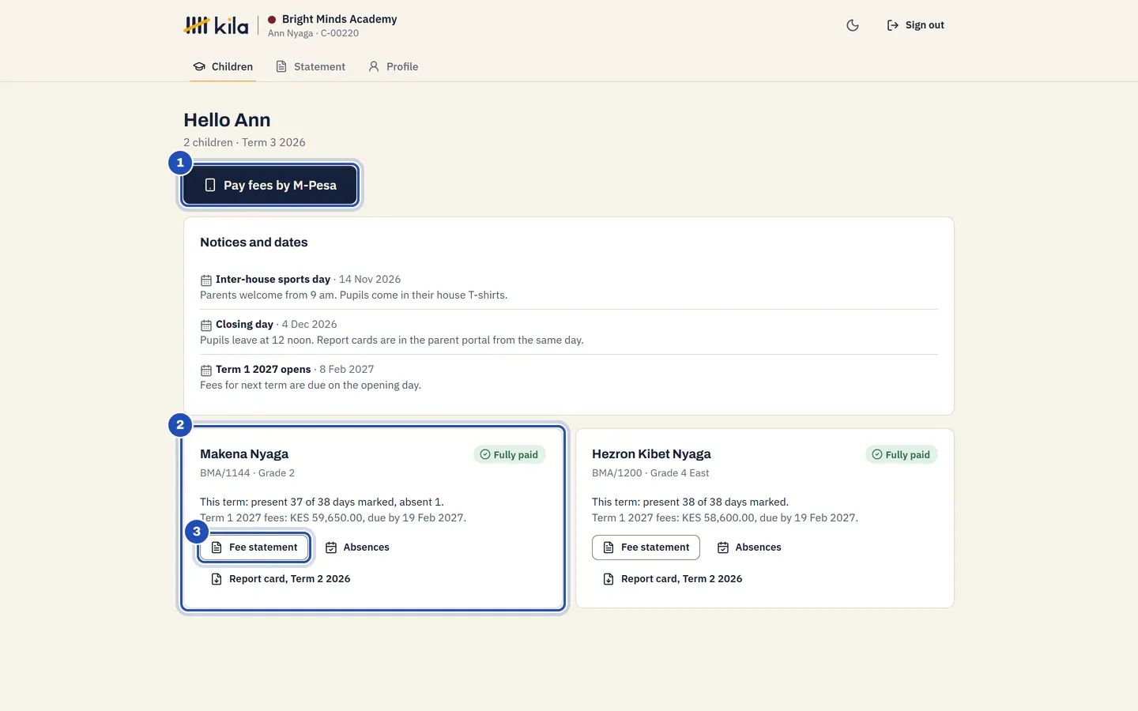This screenshot has height=711, width=1138.
Task: Click the Bright Minds Academy school name
Action: point(340,19)
